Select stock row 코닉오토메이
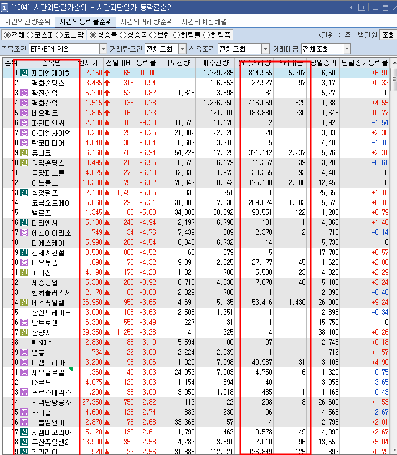This screenshot has width=397, height=455. 196,202
